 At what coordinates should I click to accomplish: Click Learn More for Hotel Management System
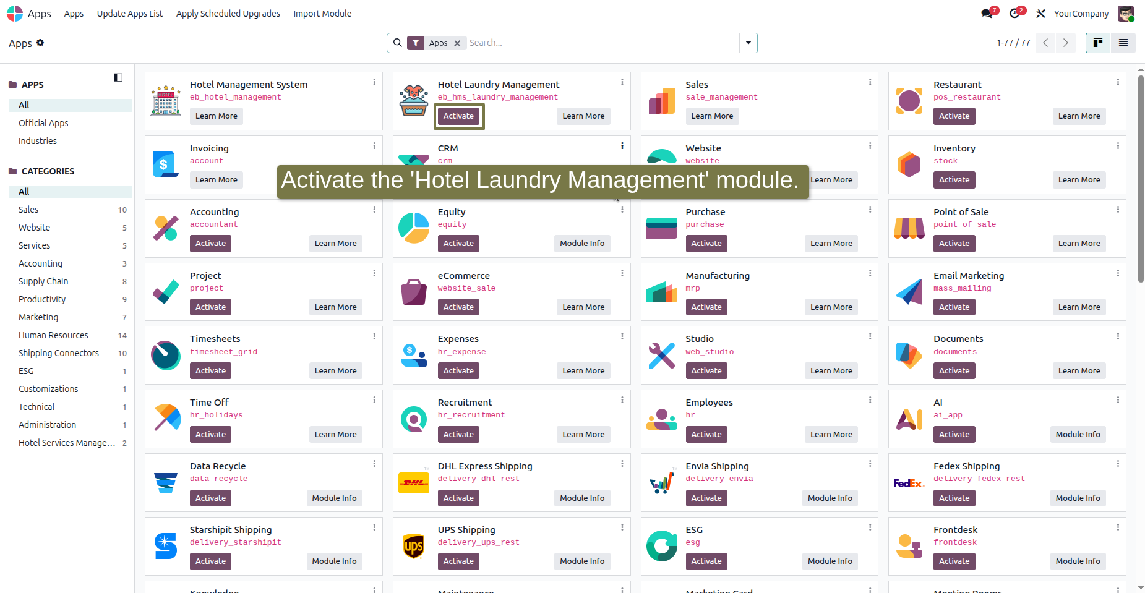click(x=217, y=116)
